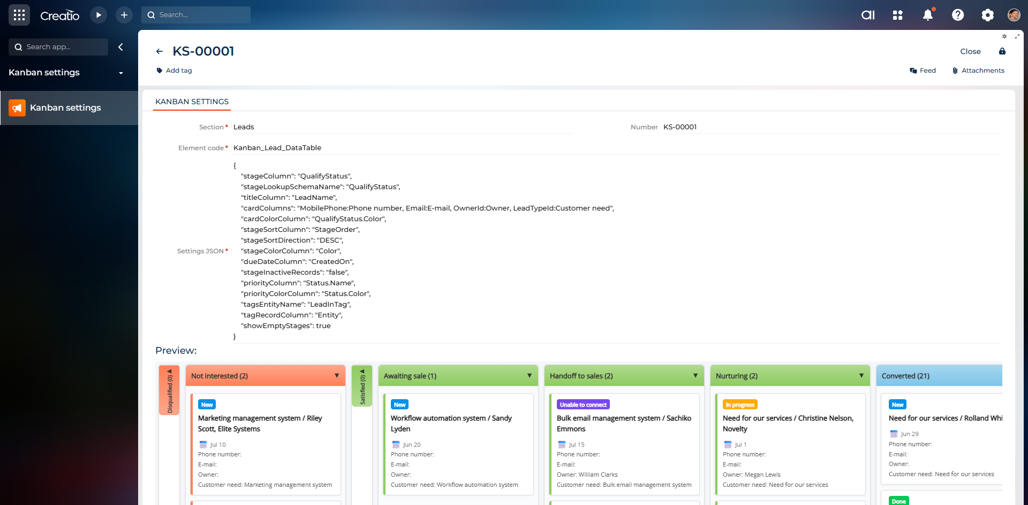Screen dimensions: 1028x505
Task: Open the user profile avatar
Action: (x=1014, y=15)
